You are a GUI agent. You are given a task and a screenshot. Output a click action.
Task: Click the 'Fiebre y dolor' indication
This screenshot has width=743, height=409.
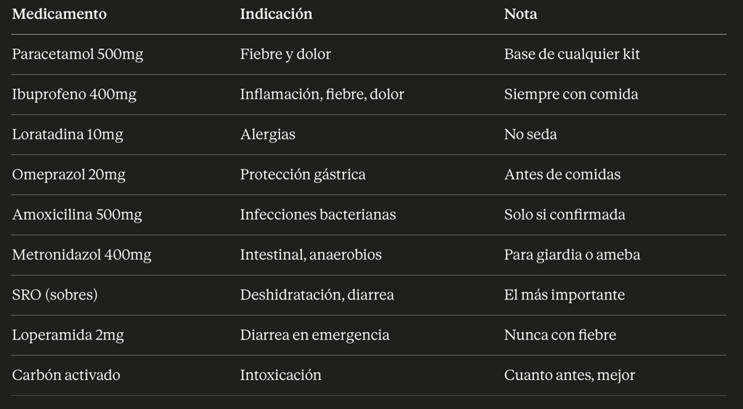point(285,54)
